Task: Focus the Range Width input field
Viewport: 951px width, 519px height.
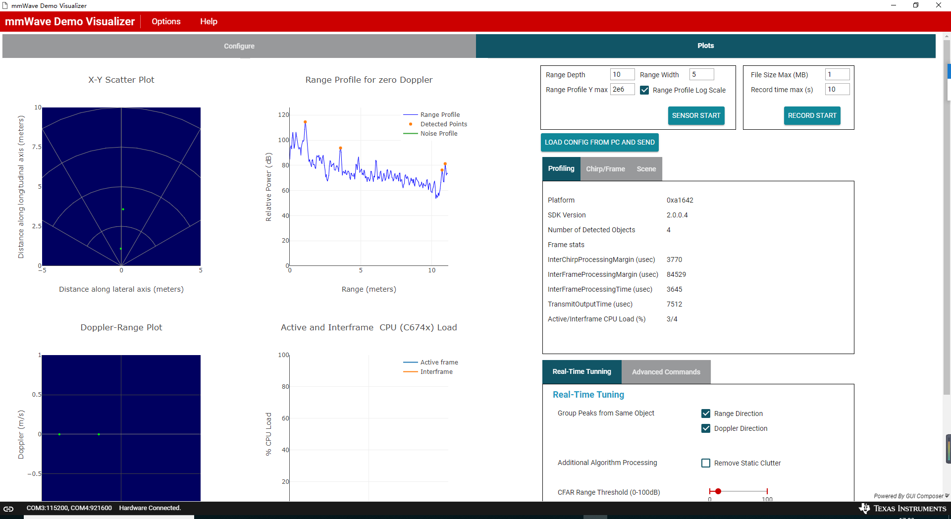Action: coord(701,74)
